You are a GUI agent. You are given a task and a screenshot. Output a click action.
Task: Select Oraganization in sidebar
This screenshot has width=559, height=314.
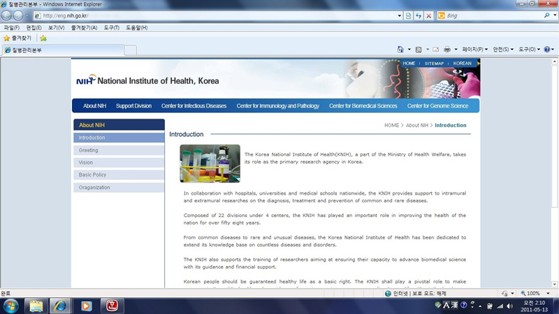pos(119,187)
